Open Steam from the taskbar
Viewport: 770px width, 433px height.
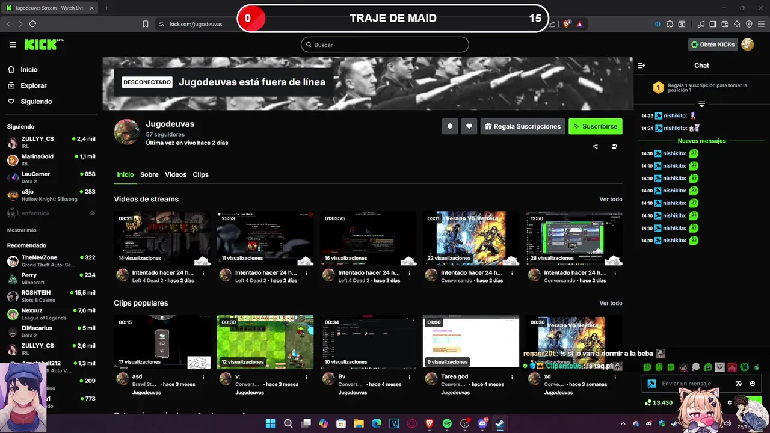pos(499,423)
